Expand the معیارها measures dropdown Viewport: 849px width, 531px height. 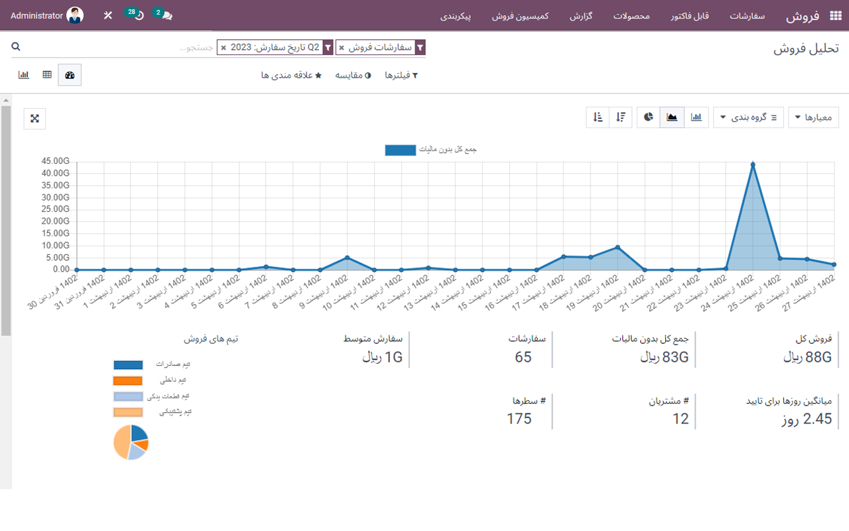[x=814, y=117]
